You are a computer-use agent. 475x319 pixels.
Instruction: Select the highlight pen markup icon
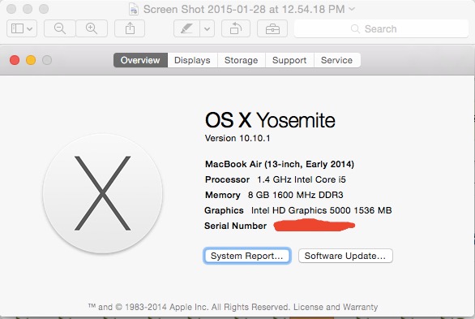tap(186, 28)
